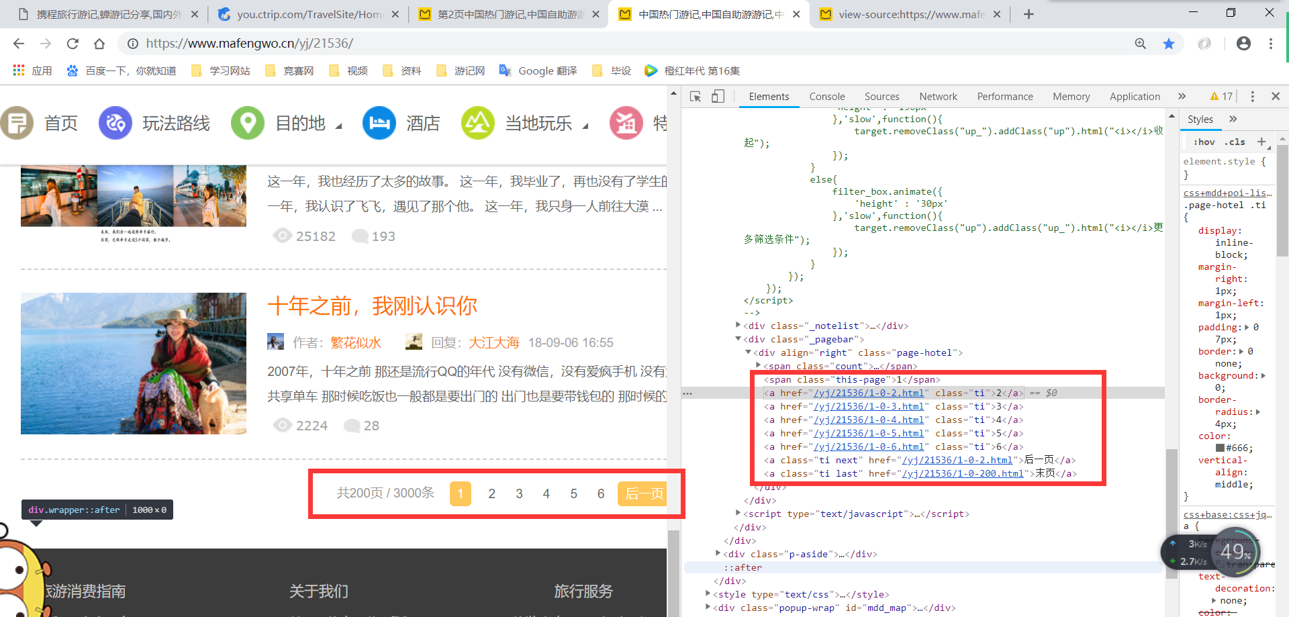
Task: Switch to you.ctrip.com browser tab
Action: [309, 14]
